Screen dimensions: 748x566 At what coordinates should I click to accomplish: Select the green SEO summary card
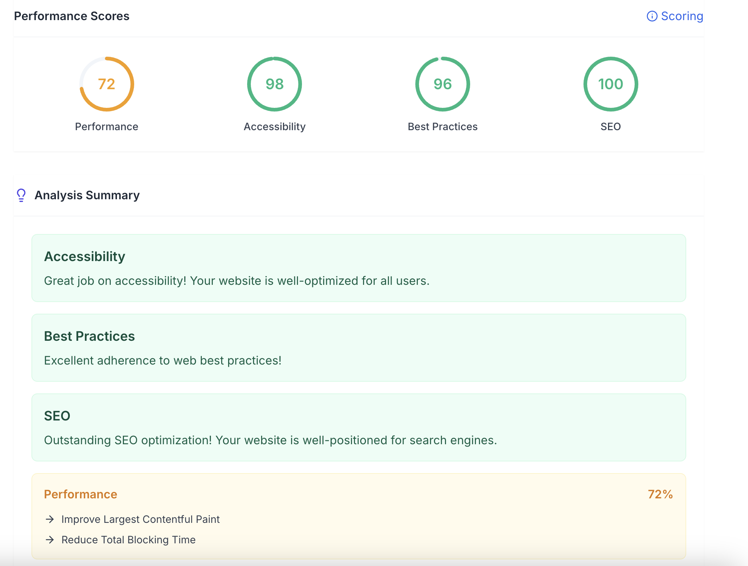pyautogui.click(x=358, y=427)
